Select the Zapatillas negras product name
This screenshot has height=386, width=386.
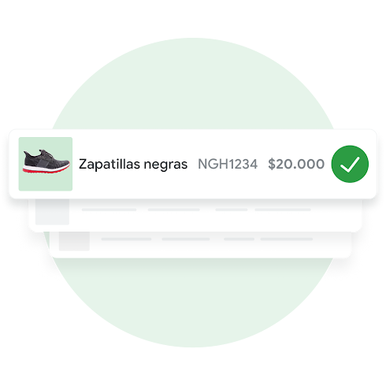(133, 165)
